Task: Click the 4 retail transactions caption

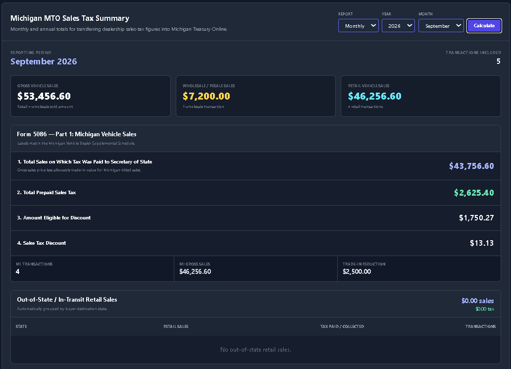Action: [365, 106]
